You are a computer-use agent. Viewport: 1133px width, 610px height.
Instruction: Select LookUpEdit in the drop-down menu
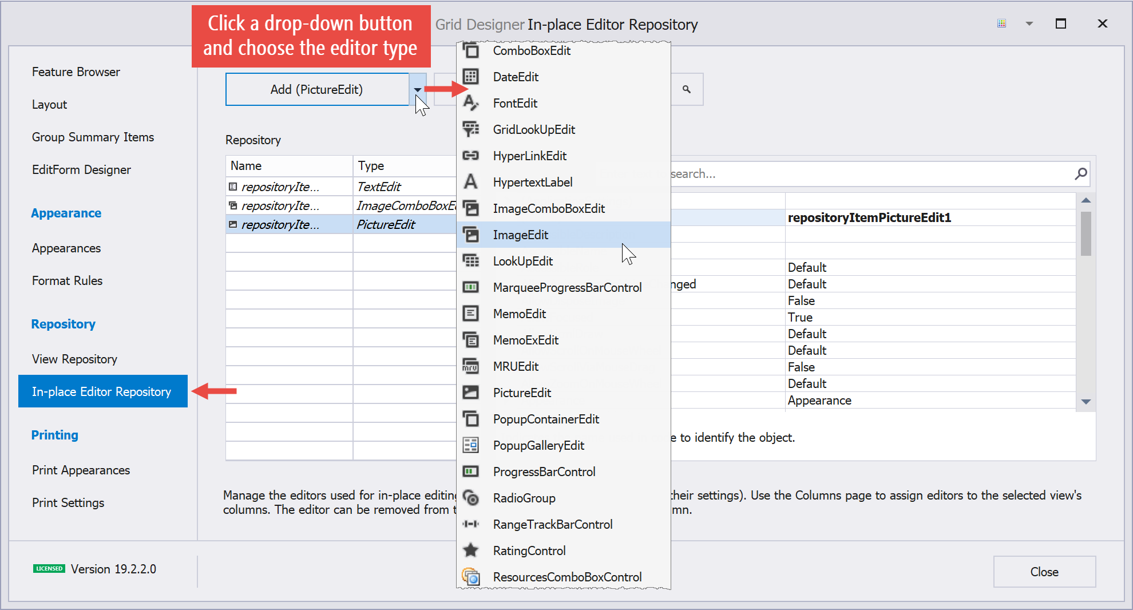[522, 261]
